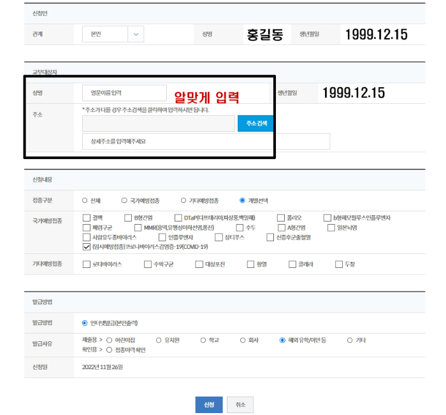Click the 1999.12.15 birthdate in the 신청인 section
This screenshot has height=415, width=446.
click(x=377, y=34)
